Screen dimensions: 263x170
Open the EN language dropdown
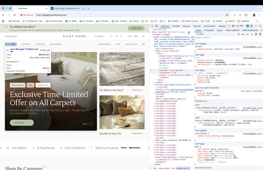click(130, 36)
